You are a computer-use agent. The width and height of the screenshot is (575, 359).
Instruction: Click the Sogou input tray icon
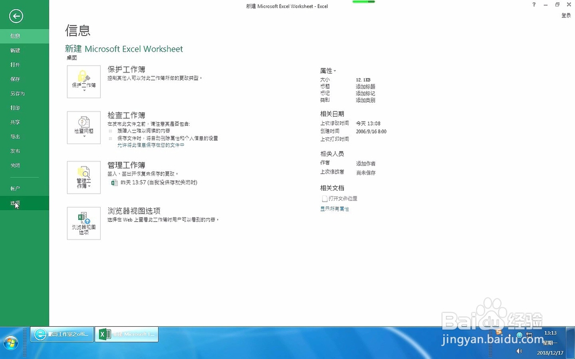pos(499,333)
